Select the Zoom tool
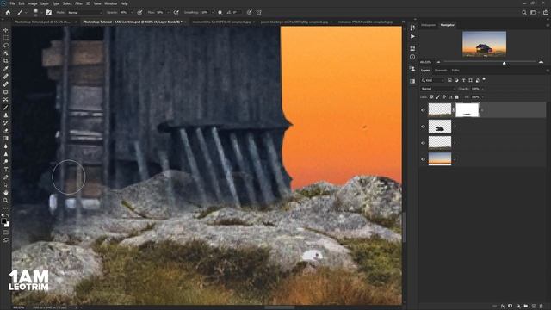 tap(6, 201)
